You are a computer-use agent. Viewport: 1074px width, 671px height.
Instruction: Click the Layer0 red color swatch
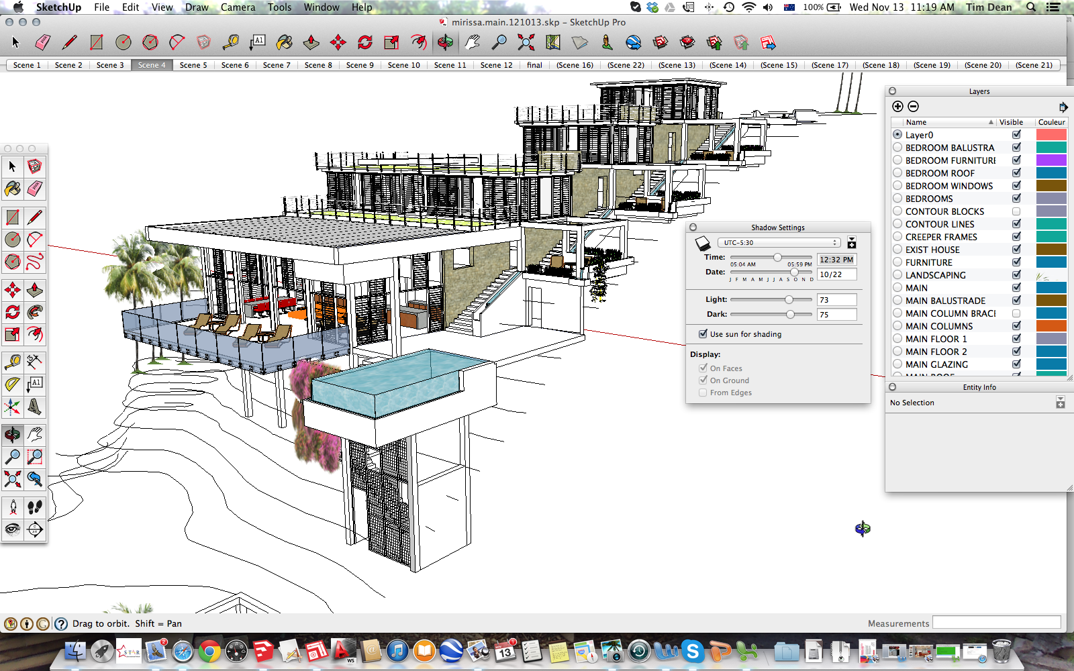(1051, 135)
